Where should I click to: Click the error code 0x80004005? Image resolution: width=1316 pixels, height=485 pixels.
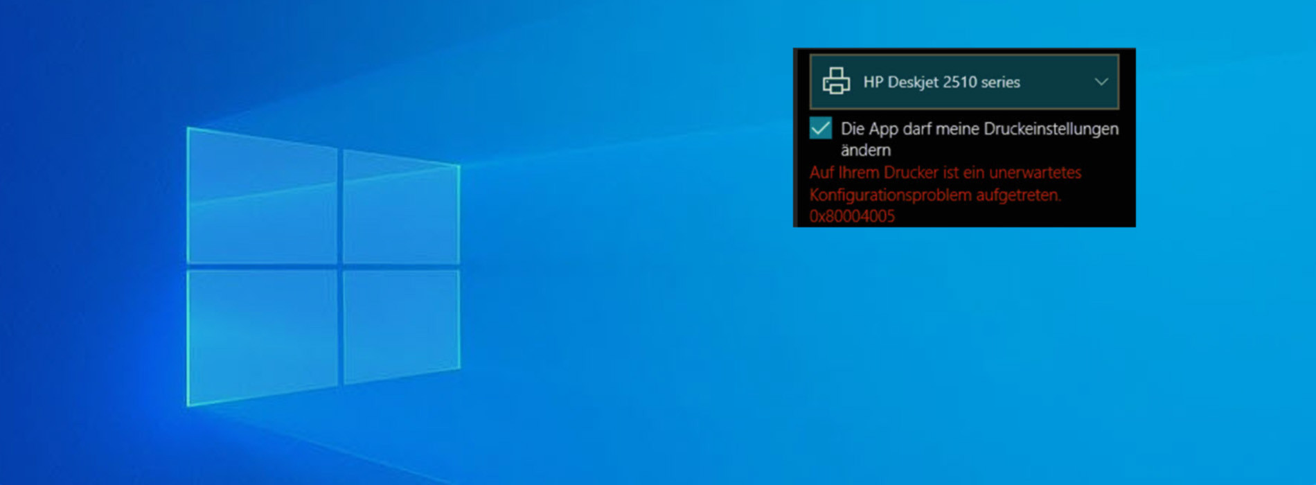[852, 216]
